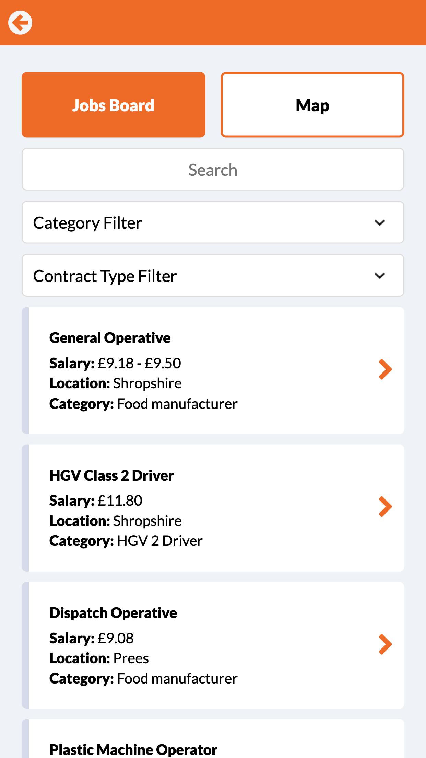Open the Contract Type Filter dropdown
The width and height of the screenshot is (426, 758).
[213, 275]
